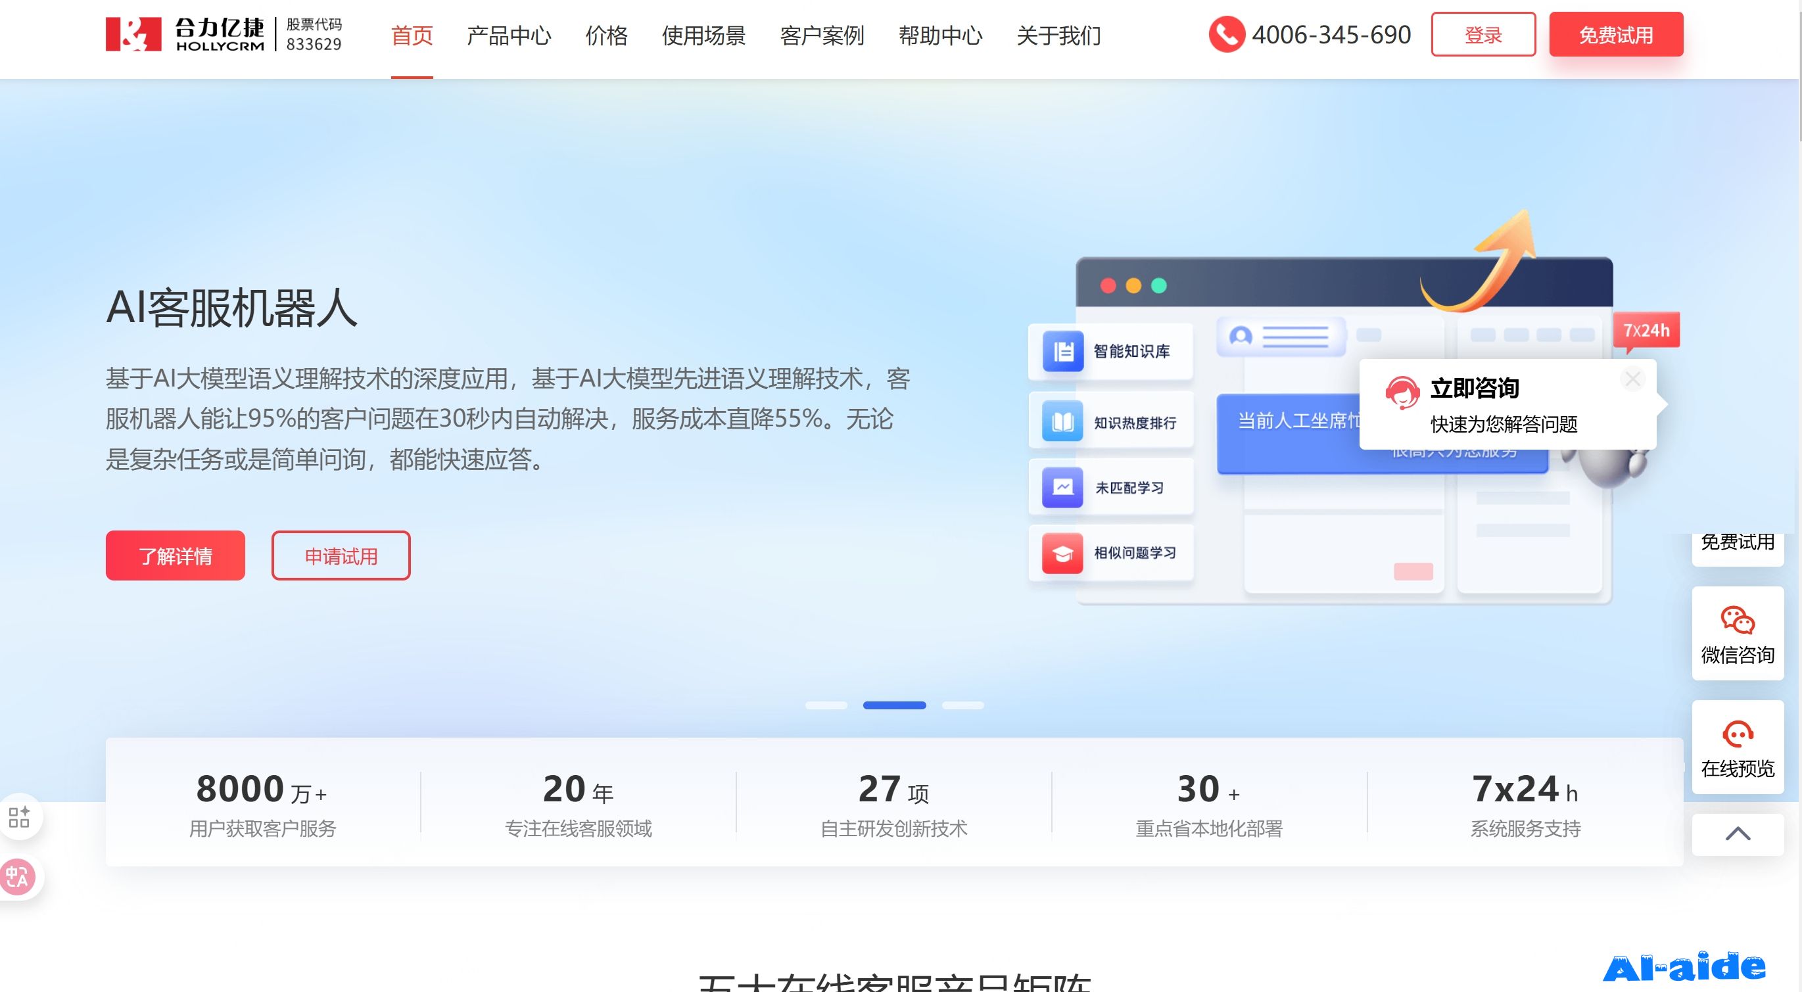Close the 立即咨询 popup
The height and width of the screenshot is (992, 1802).
coord(1632,379)
